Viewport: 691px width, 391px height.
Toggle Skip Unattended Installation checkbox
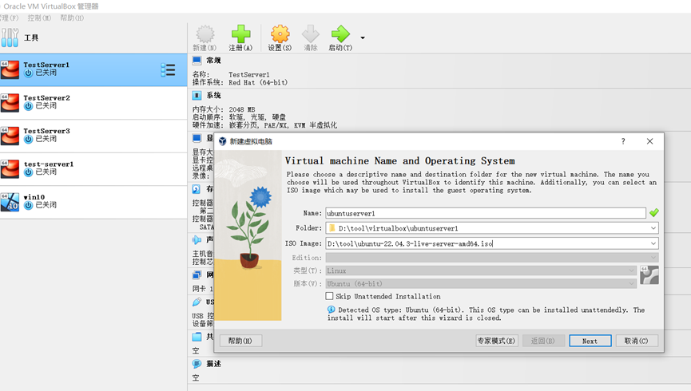tap(329, 296)
